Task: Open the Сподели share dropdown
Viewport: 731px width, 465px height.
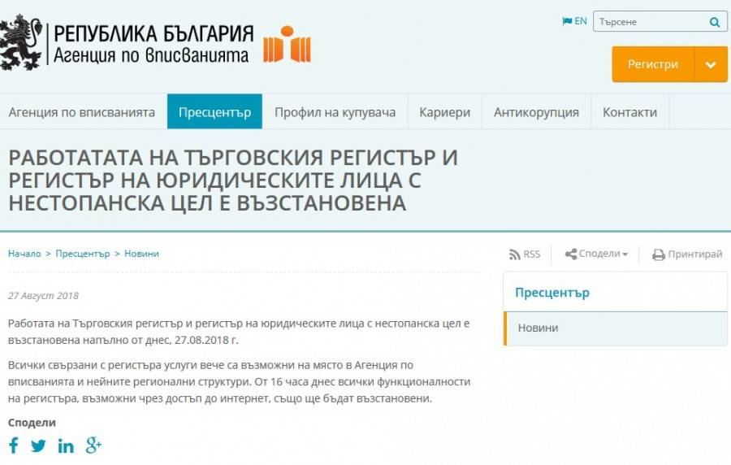Action: click(x=597, y=254)
